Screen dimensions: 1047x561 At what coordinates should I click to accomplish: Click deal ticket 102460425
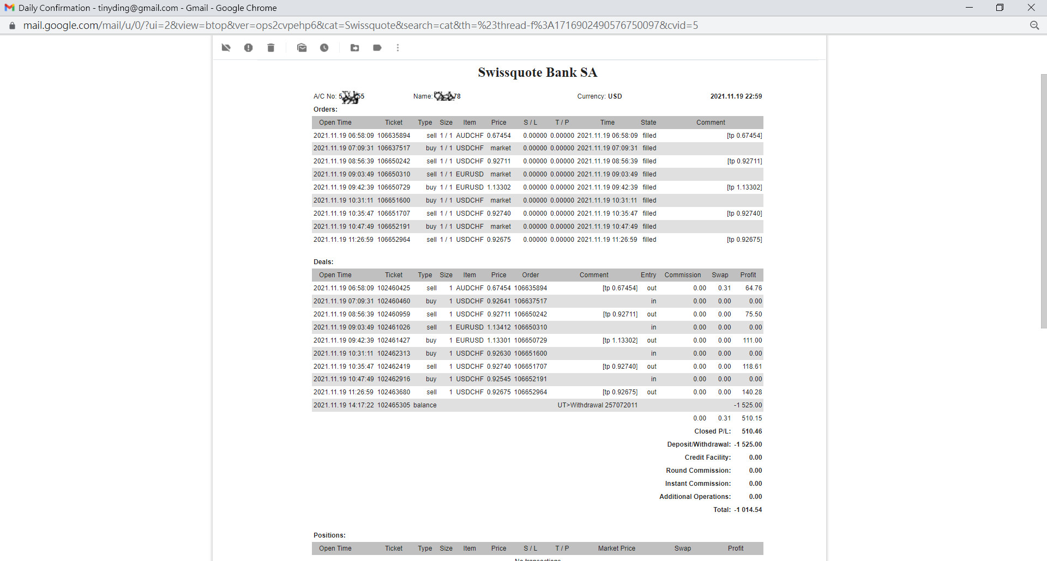coord(394,288)
